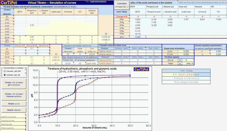Click the down arrow next to Faster
This screenshot has height=131, width=227.
(x=180, y=63)
